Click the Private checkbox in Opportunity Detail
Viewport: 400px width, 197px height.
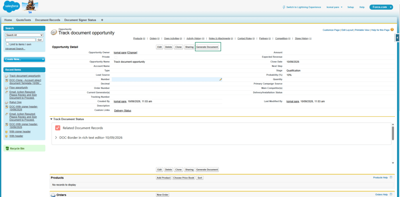click(116, 57)
